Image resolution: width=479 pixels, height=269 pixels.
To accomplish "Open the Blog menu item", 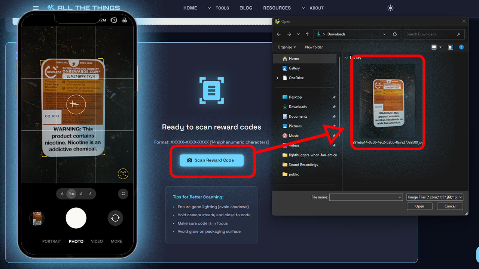I will [x=246, y=8].
